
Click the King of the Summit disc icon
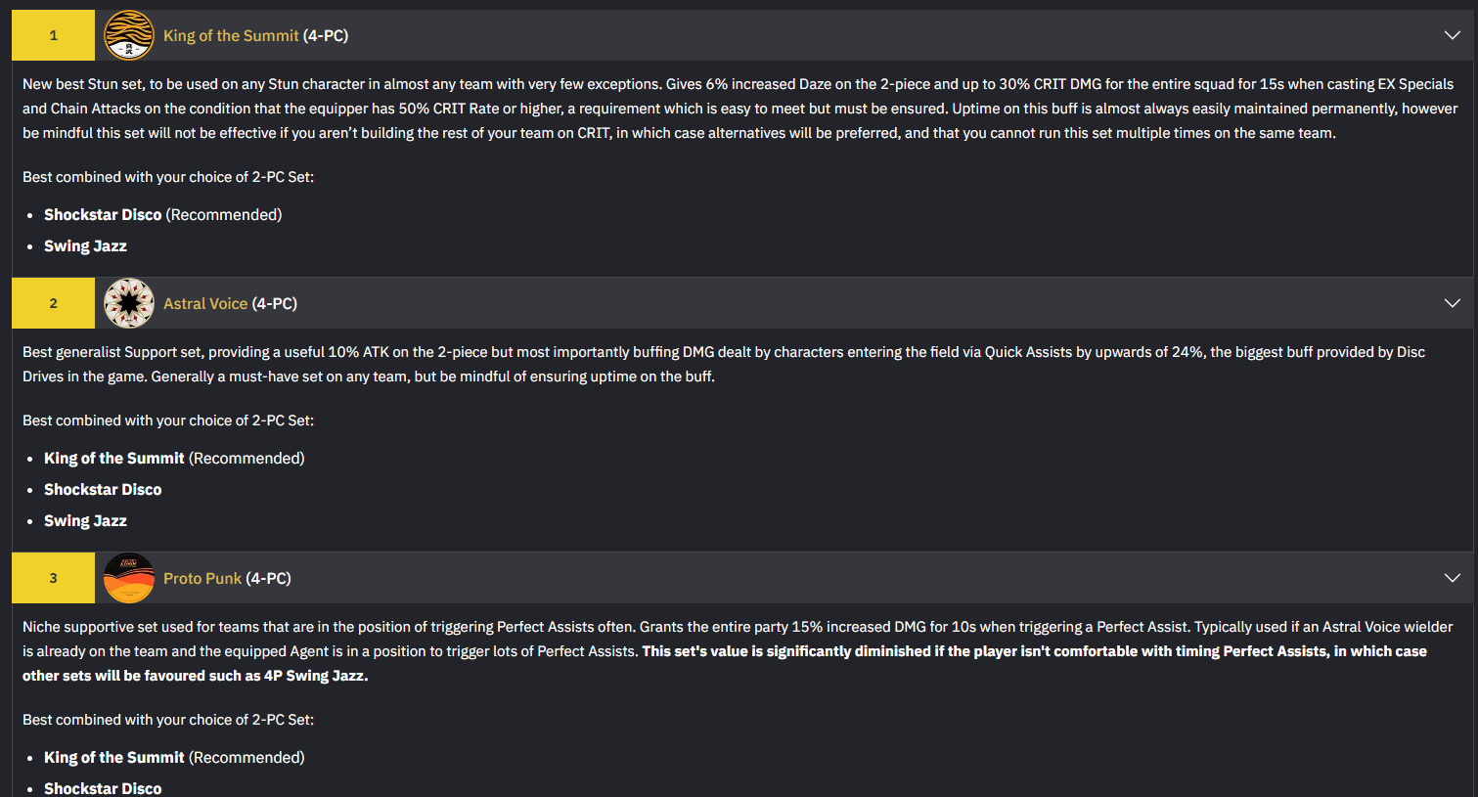pos(129,35)
